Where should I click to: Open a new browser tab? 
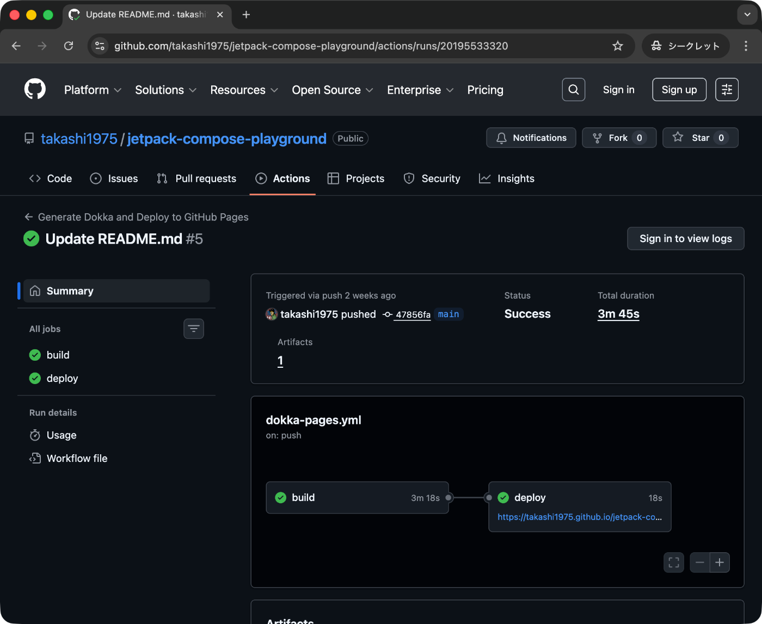pos(246,15)
